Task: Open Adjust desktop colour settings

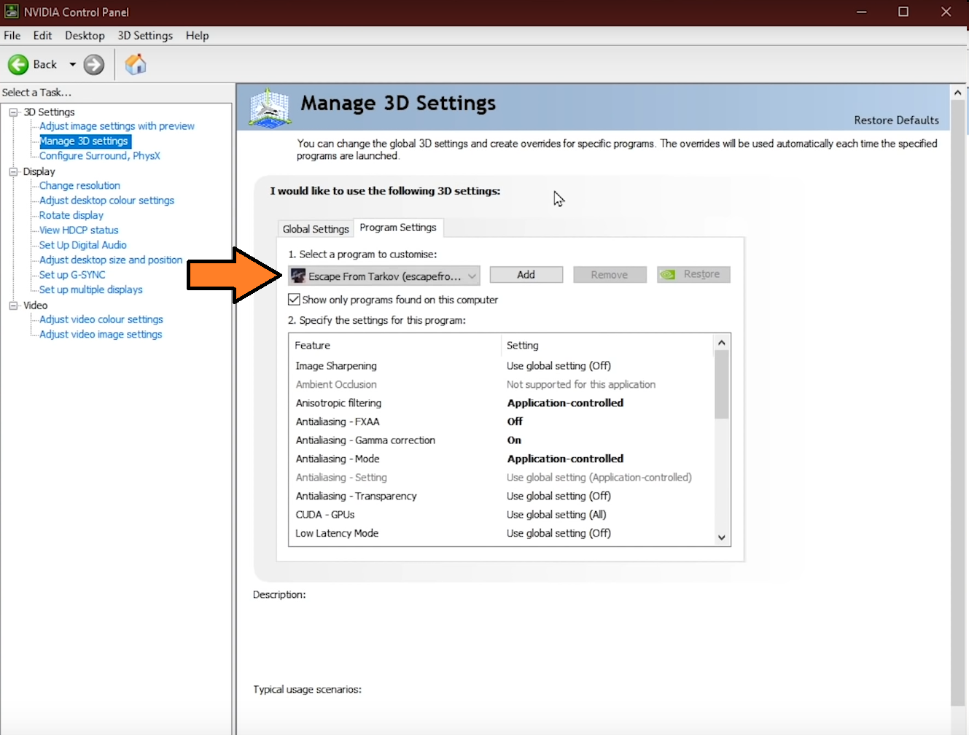Action: tap(107, 201)
